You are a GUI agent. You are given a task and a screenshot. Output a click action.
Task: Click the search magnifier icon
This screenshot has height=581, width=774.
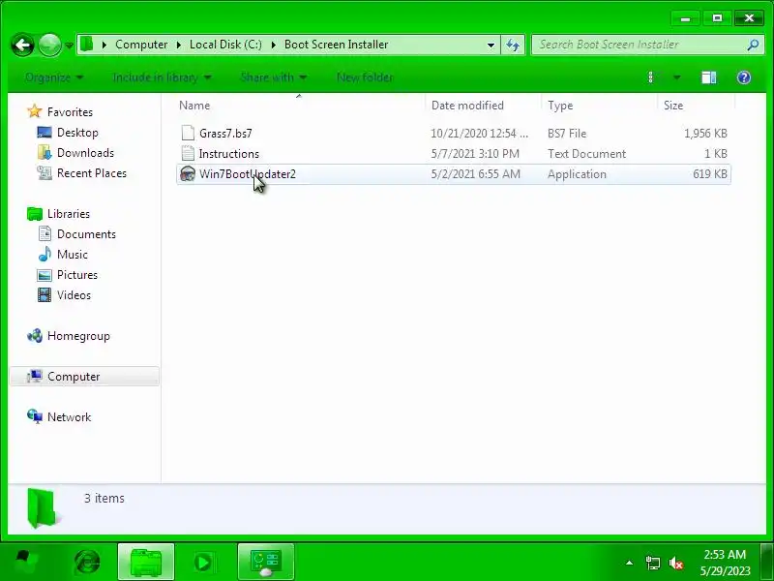[x=753, y=45]
